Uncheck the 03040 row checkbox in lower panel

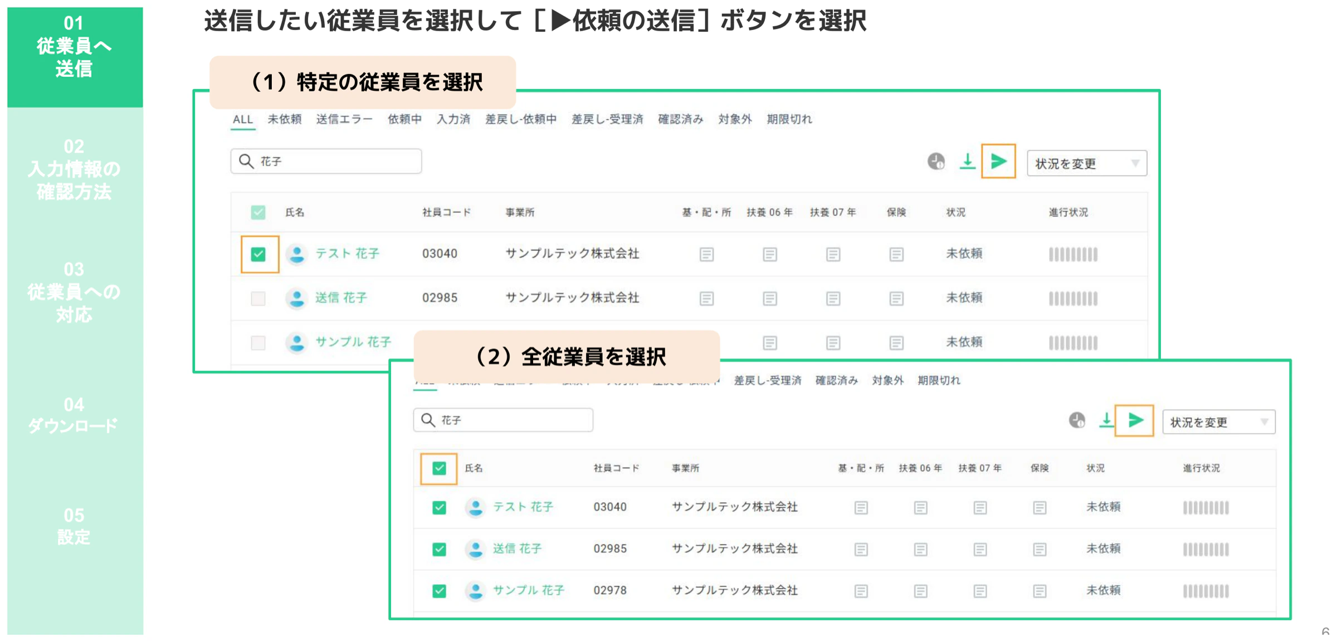point(439,507)
